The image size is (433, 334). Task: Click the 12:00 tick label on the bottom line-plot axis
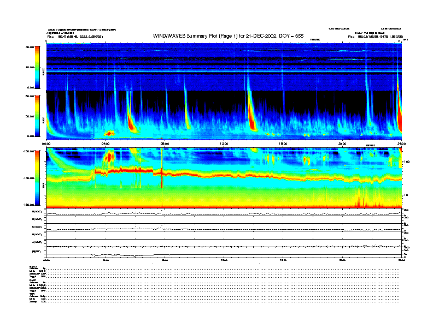pyautogui.click(x=224, y=260)
